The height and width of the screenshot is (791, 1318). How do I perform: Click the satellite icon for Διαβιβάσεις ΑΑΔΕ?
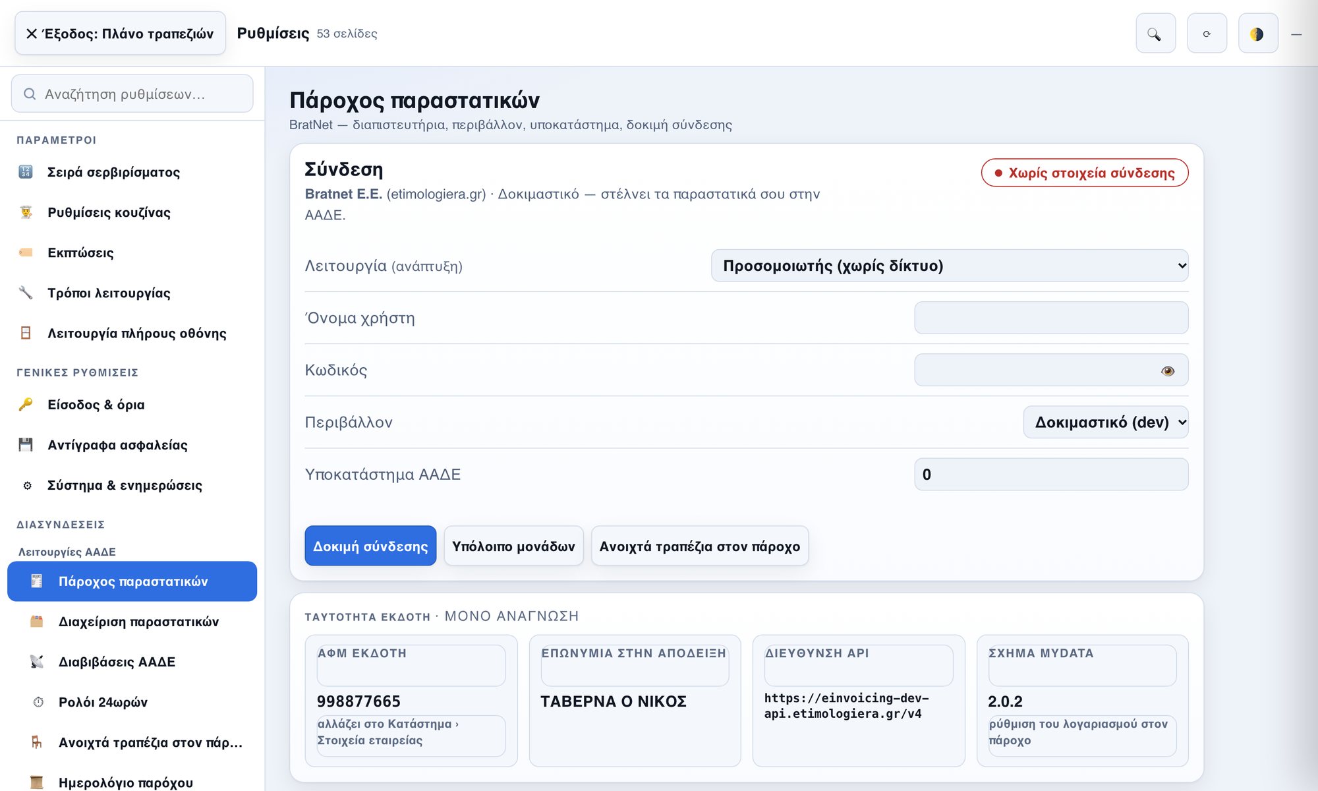(x=37, y=662)
